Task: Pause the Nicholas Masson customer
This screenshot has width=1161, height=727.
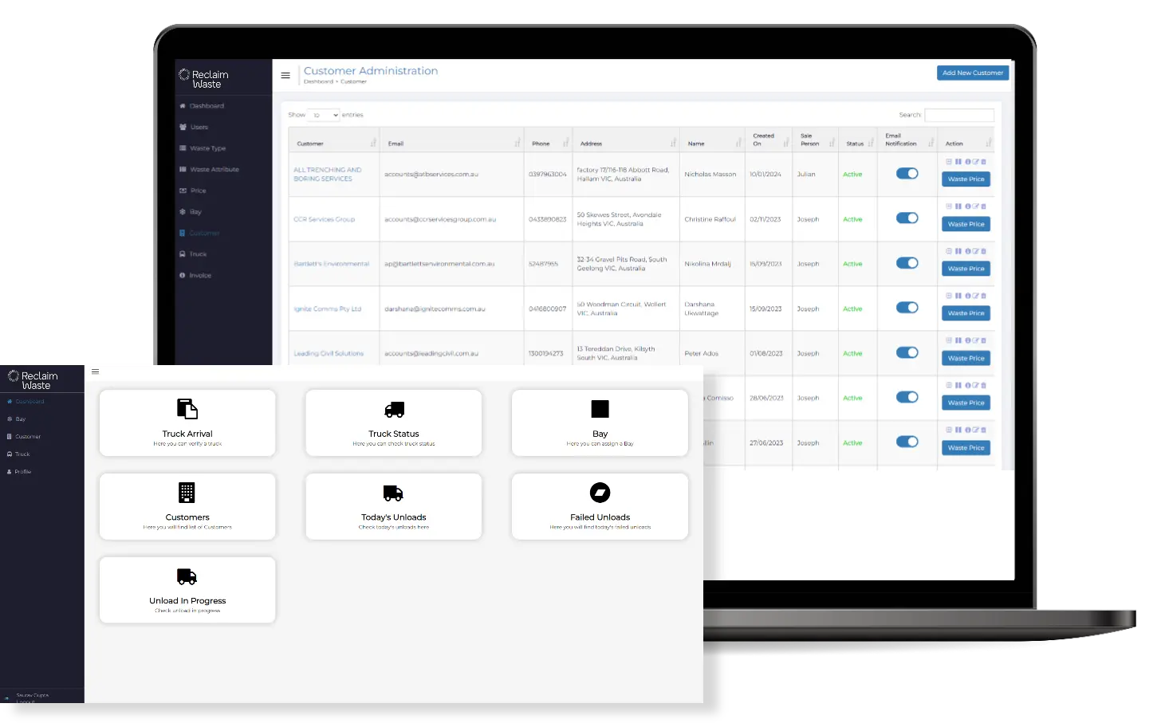Action: [x=958, y=162]
